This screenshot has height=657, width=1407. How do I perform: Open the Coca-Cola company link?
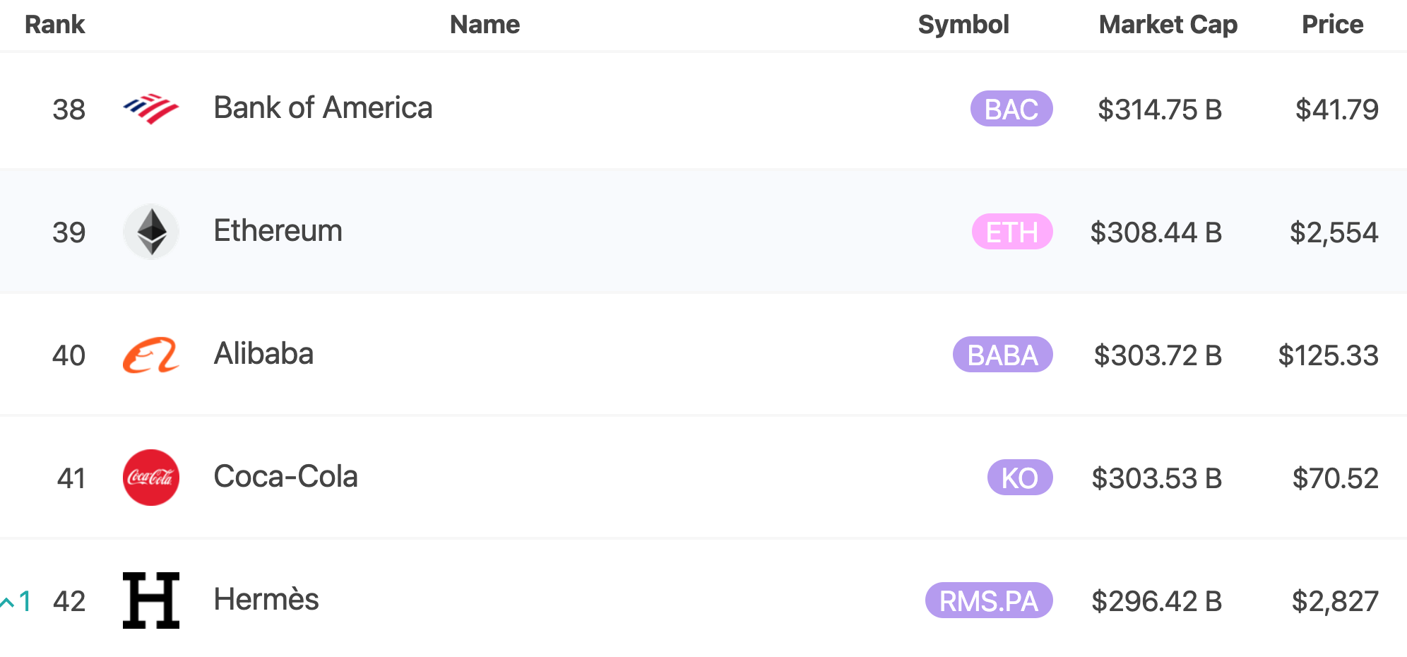click(x=285, y=477)
